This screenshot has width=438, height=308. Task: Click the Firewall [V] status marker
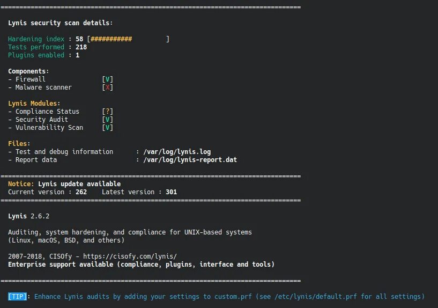pyautogui.click(x=108, y=79)
